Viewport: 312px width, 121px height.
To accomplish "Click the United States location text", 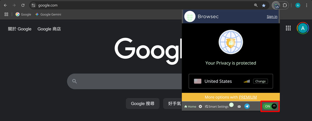I will coord(218,81).
